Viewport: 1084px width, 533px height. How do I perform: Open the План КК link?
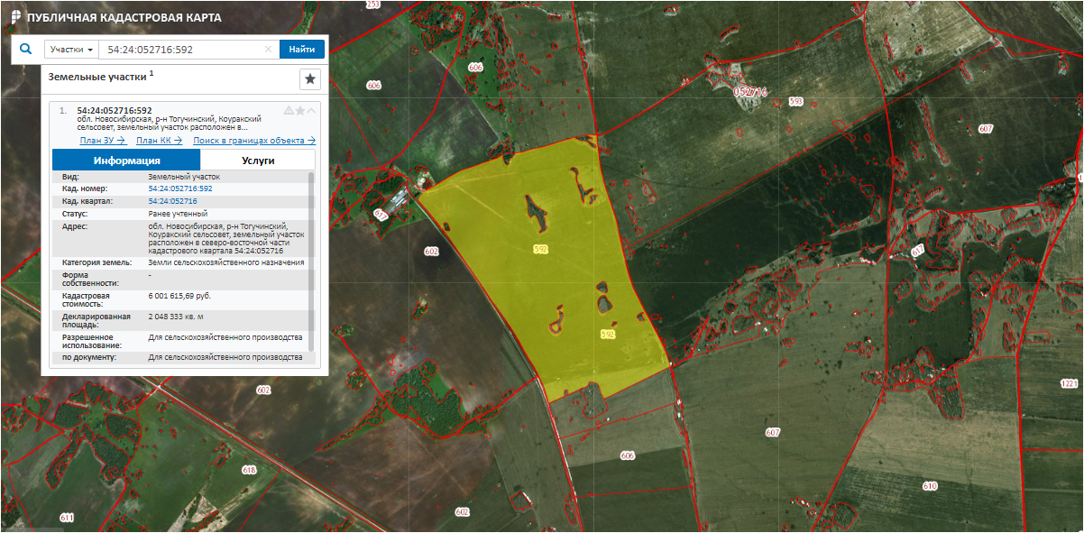(160, 141)
